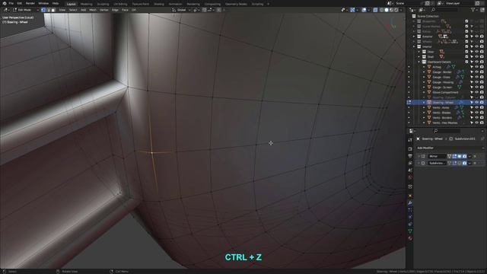Image resolution: width=487 pixels, height=274 pixels.
Task: Open Modifiers wrench properties tab
Action: tap(410, 203)
